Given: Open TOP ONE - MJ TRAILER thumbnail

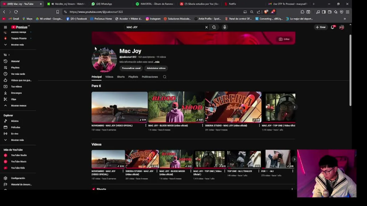Looking at the screenshot, I should (x=244, y=159).
